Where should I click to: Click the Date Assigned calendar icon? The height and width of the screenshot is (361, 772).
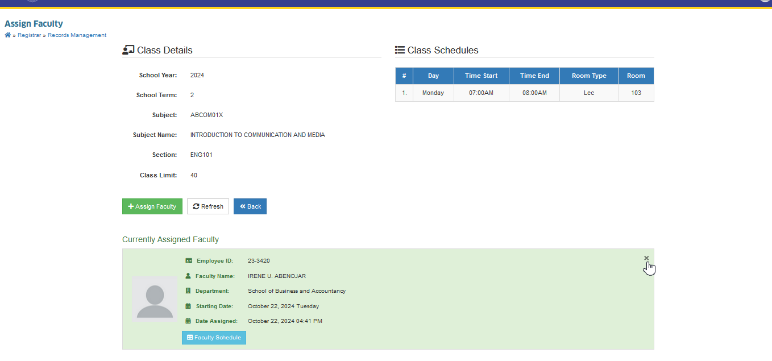point(188,321)
